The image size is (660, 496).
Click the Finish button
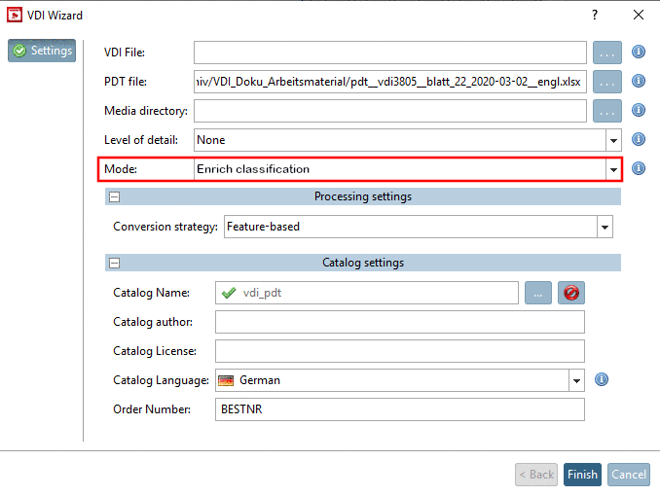(x=582, y=475)
